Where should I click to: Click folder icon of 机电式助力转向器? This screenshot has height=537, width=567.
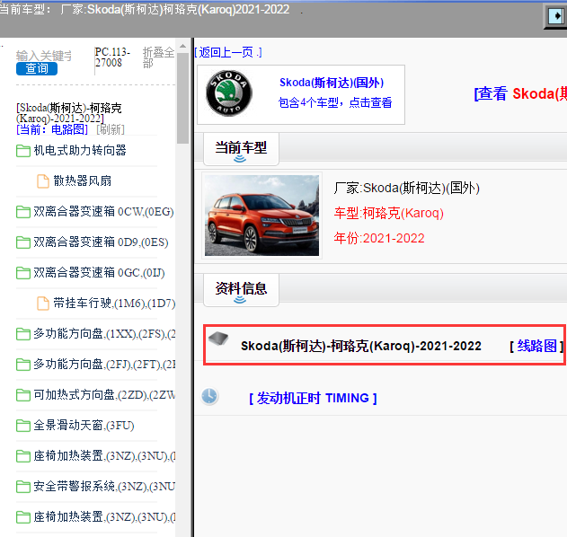pos(23,151)
